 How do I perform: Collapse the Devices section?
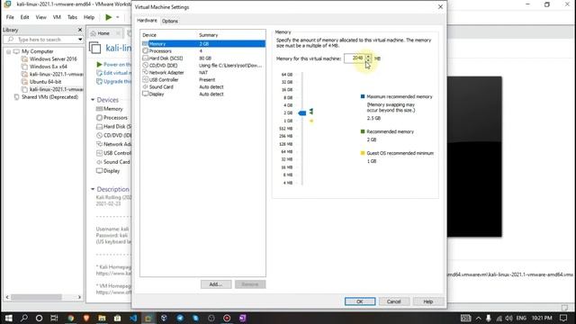(93, 100)
